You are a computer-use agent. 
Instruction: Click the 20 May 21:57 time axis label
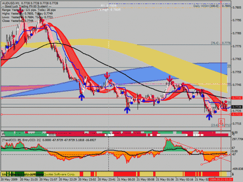click(x=48, y=180)
